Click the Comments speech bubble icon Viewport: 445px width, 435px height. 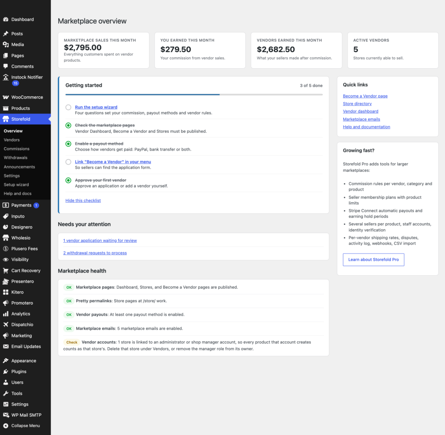point(6,66)
